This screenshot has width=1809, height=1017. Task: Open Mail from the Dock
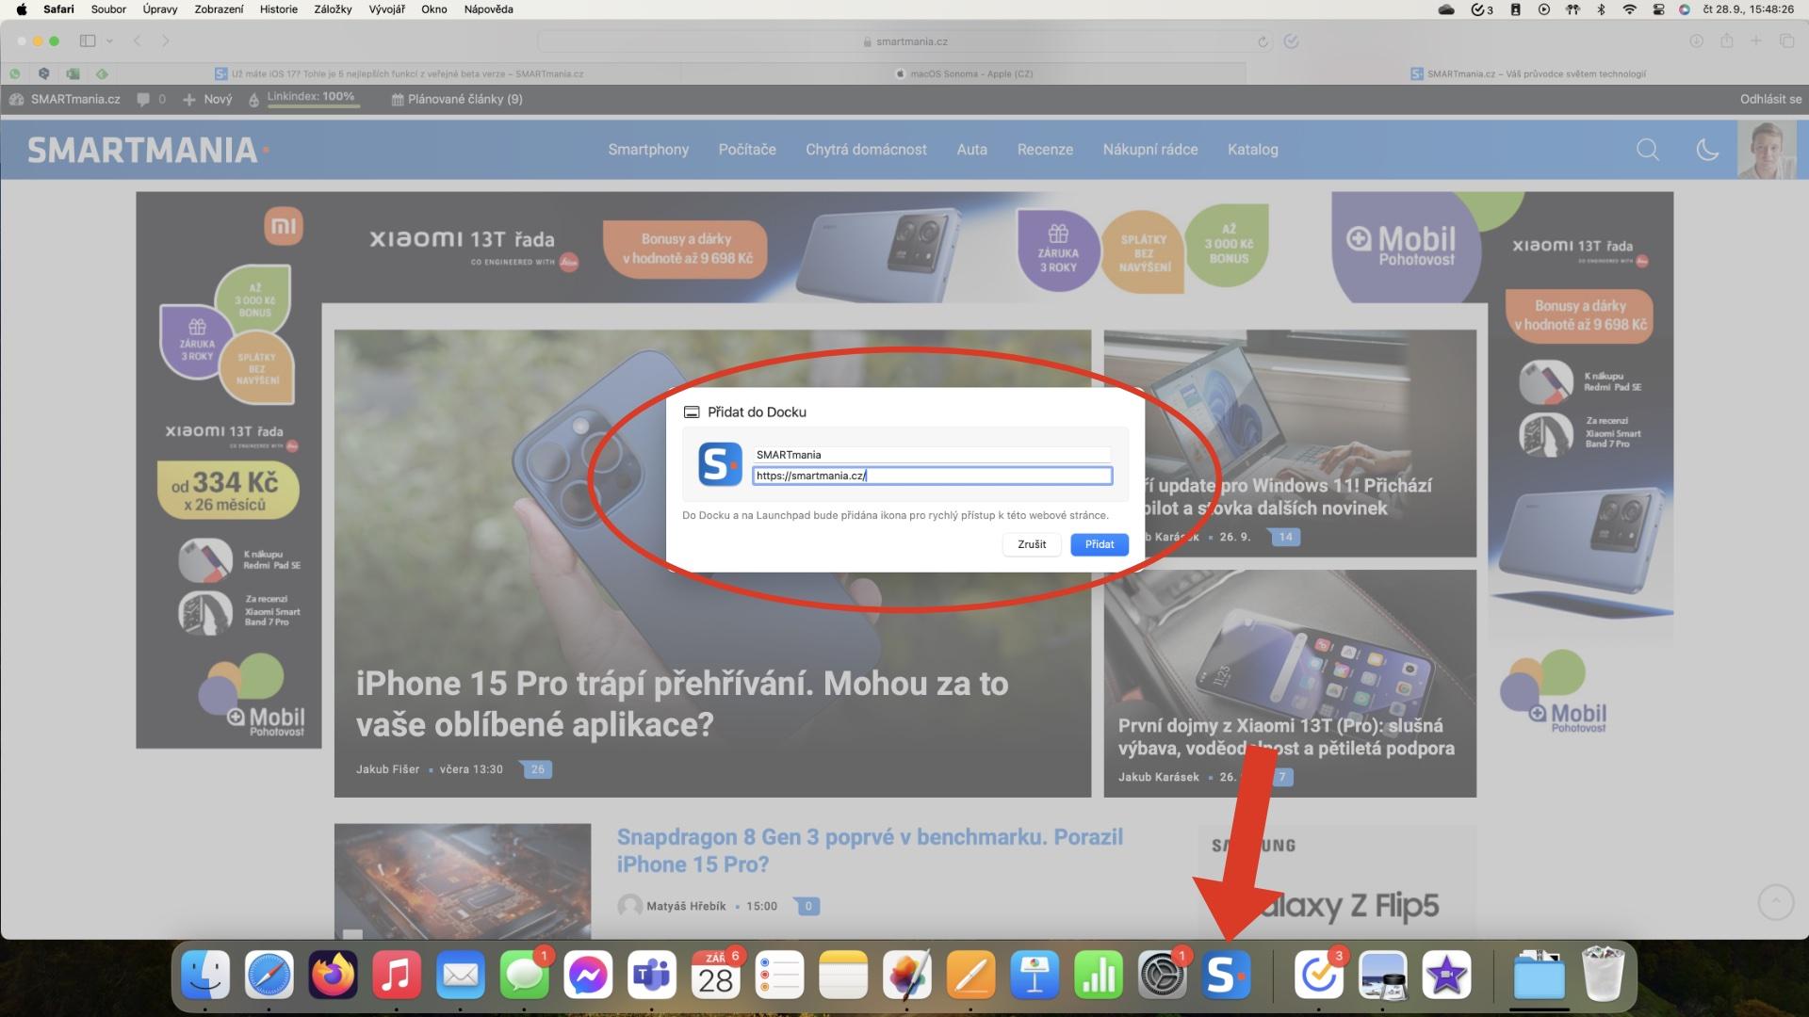coord(461,975)
